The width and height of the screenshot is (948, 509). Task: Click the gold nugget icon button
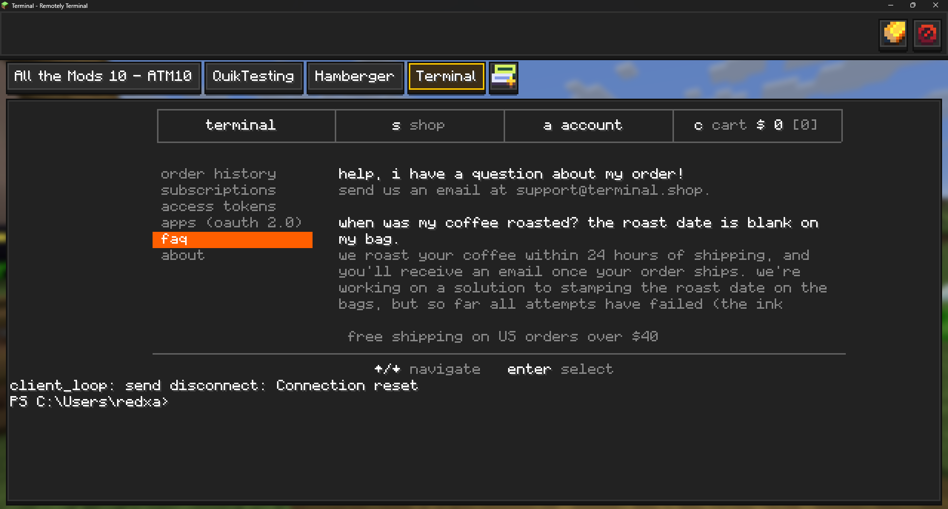click(893, 35)
